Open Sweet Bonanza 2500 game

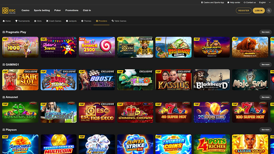97,47
